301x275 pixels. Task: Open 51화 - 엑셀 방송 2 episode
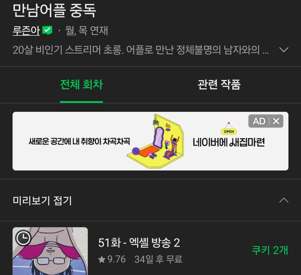(139, 243)
